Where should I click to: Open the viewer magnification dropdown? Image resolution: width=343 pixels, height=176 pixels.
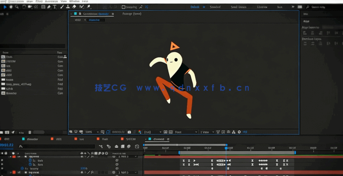click(x=92, y=132)
